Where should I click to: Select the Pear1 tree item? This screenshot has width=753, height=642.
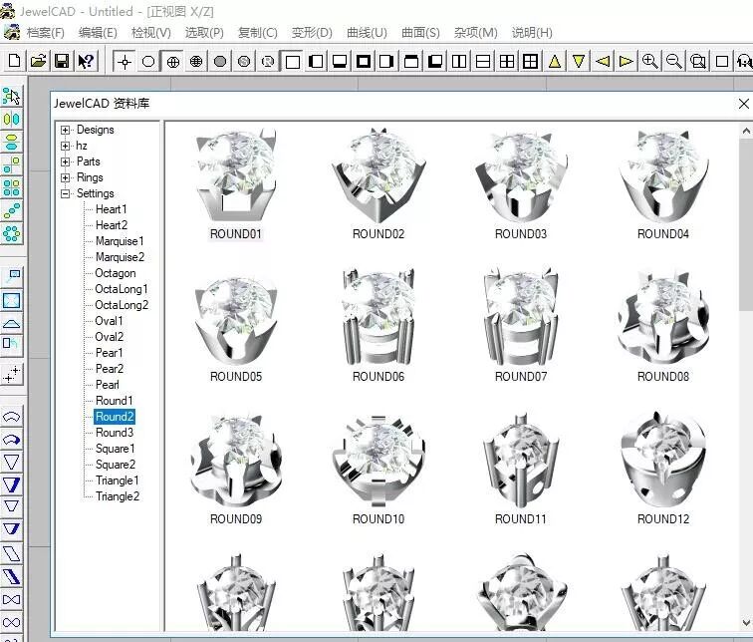pyautogui.click(x=109, y=353)
